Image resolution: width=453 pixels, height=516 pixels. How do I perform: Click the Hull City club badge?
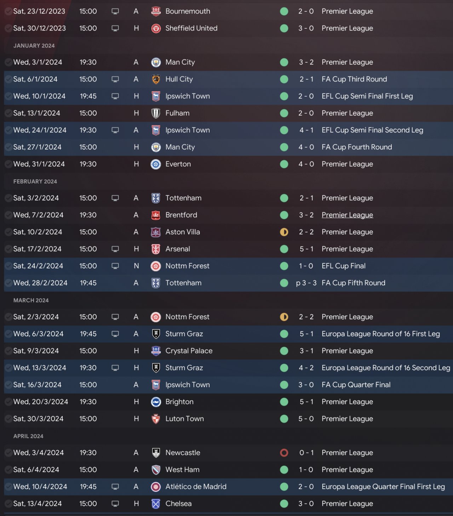(x=156, y=79)
